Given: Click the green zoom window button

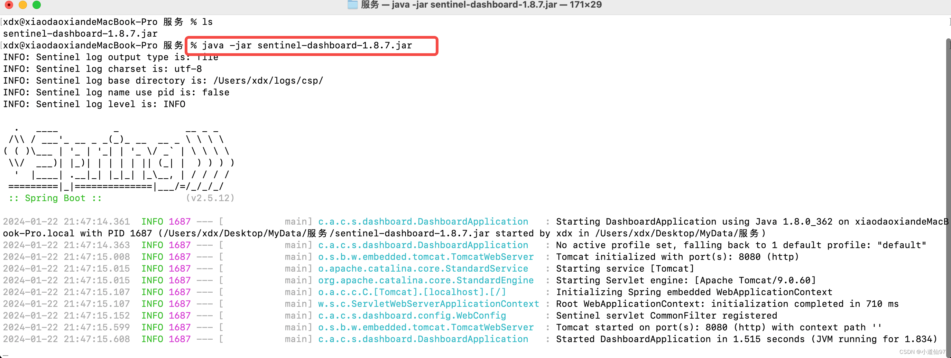Looking at the screenshot, I should tap(37, 5).
